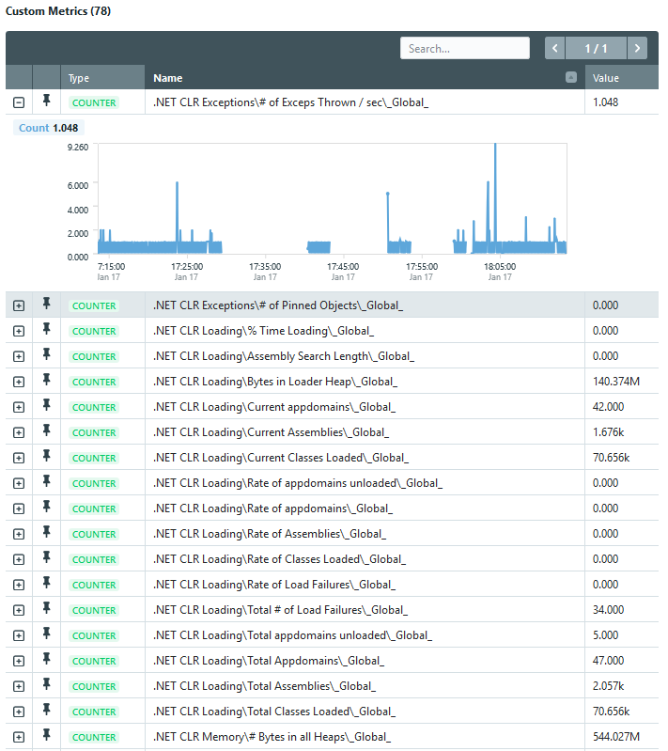Expand the Assembly Search Length row
This screenshot has width=668, height=751.
tap(19, 356)
